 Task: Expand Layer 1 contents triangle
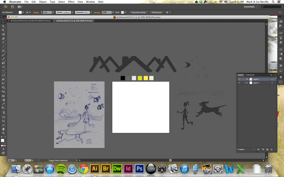247,83
